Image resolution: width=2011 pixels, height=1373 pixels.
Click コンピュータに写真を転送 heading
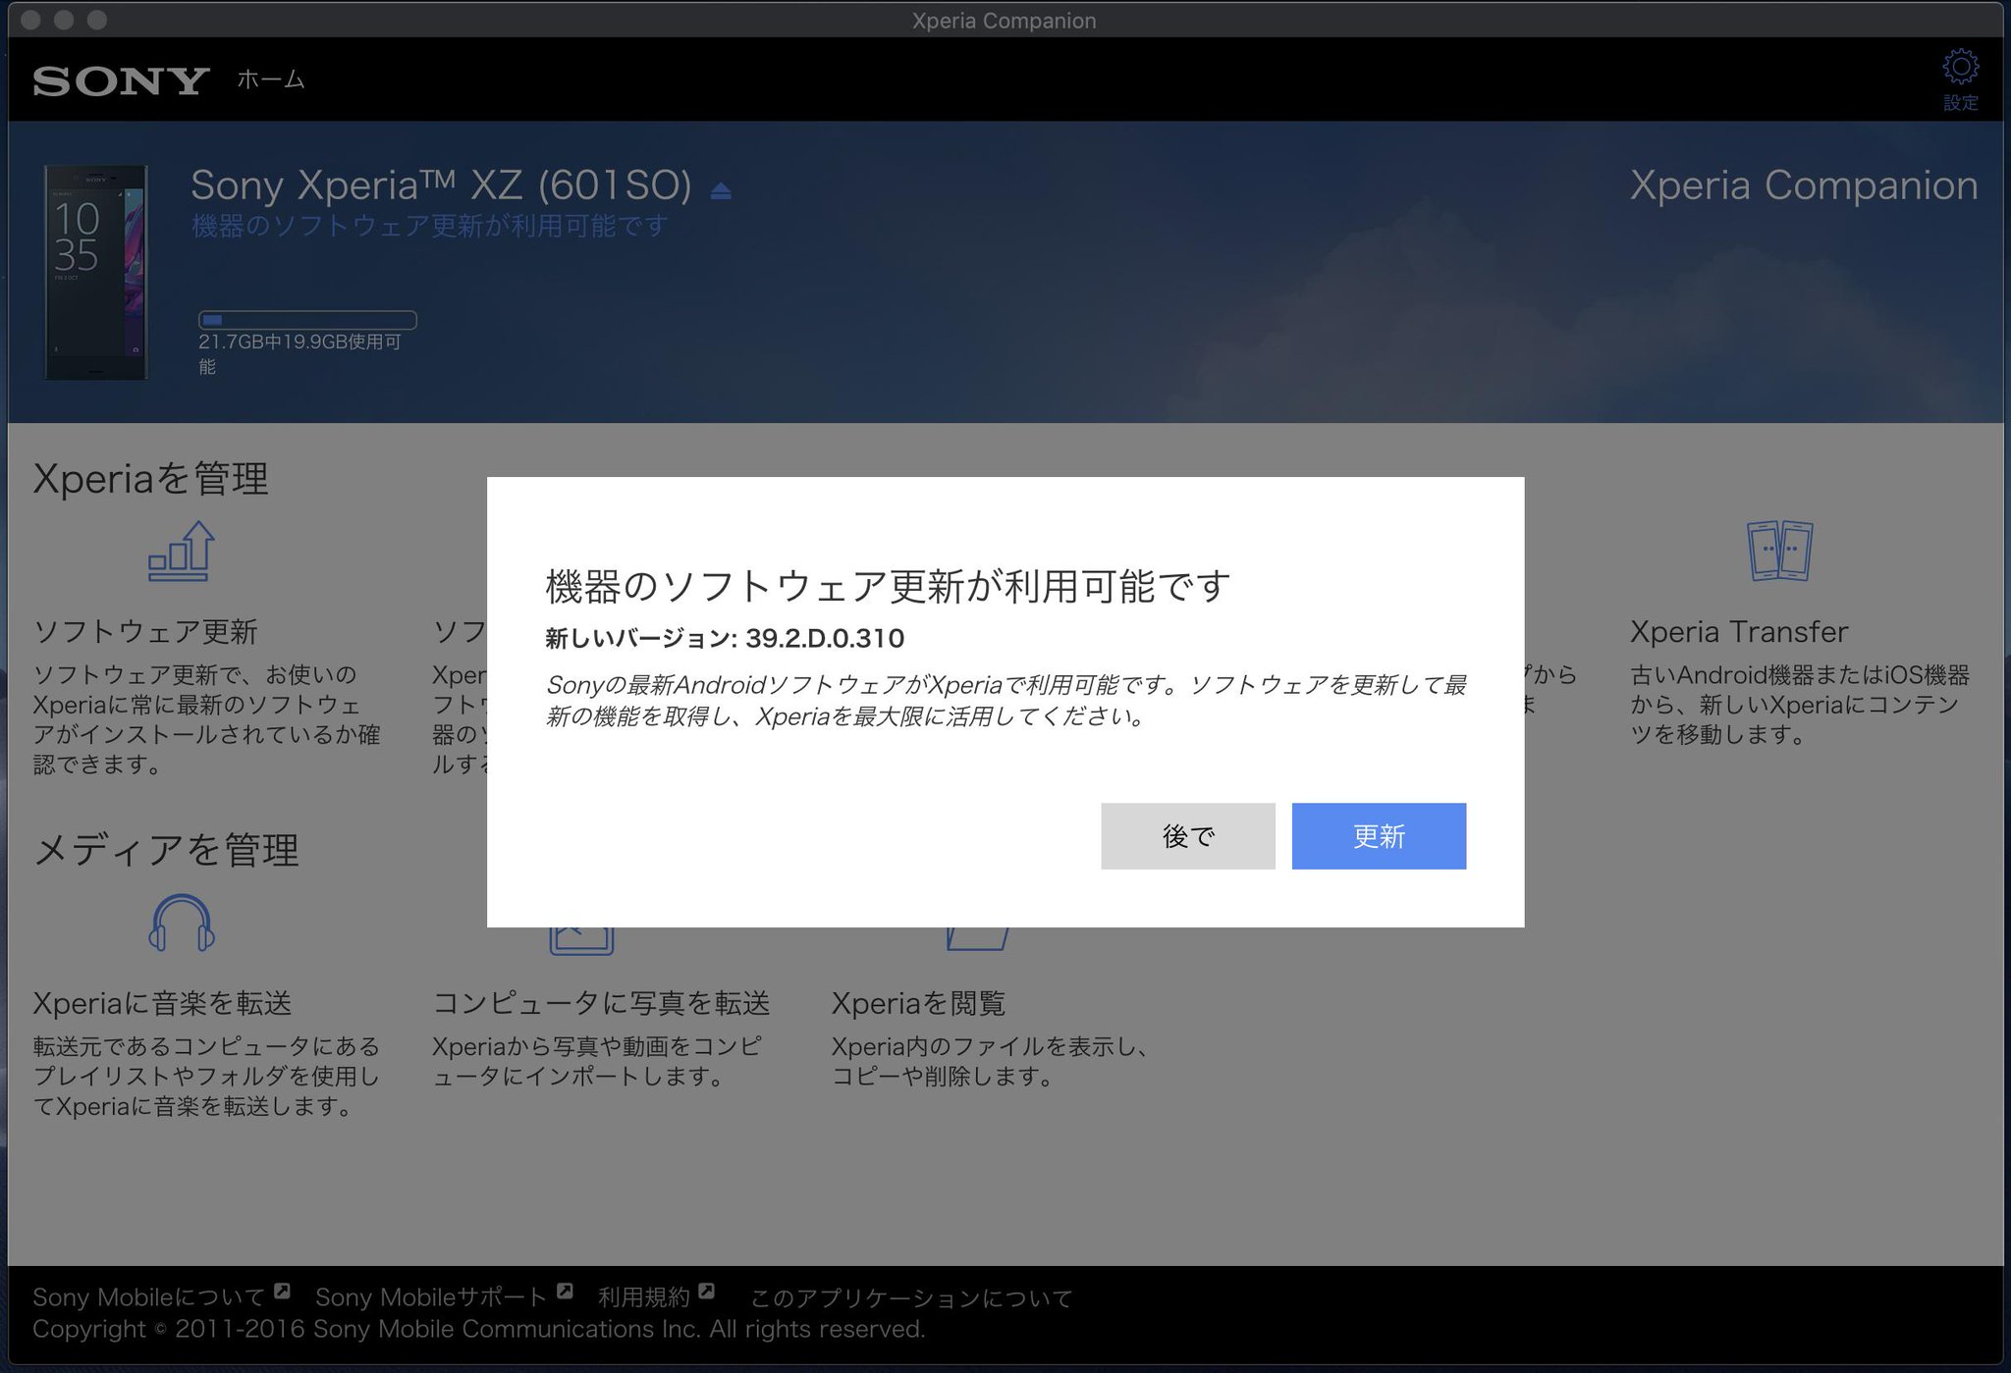pyautogui.click(x=601, y=1003)
